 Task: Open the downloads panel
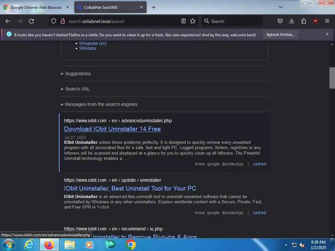coord(291,21)
